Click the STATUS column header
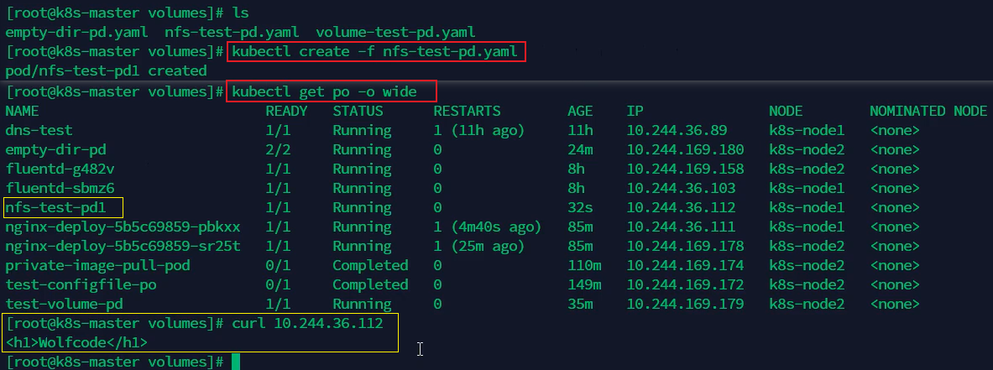 click(x=358, y=112)
